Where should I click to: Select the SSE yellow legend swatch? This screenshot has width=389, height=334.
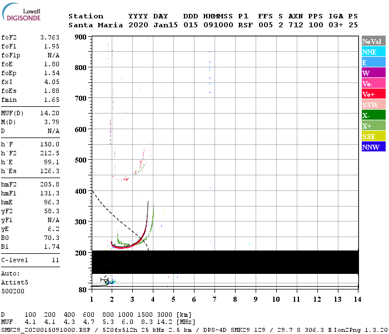pyautogui.click(x=373, y=136)
